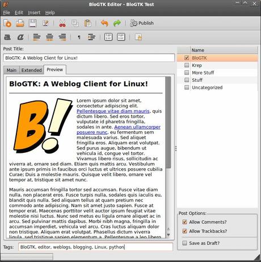This screenshot has width=261, height=262.
Task: Click the scroll down arrow in preview
Action: click(168, 235)
